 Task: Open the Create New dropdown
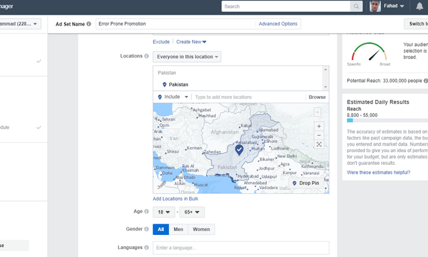(x=191, y=41)
